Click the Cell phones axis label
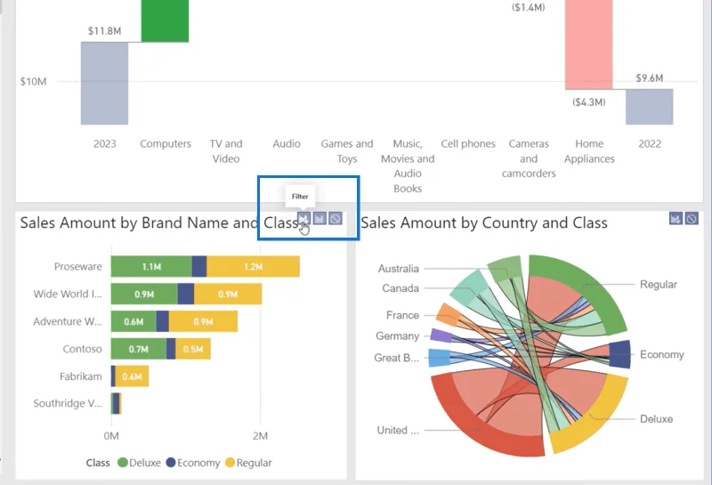This screenshot has width=712, height=485. point(468,144)
